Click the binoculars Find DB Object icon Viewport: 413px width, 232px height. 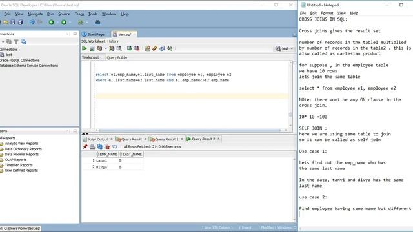tap(97, 23)
